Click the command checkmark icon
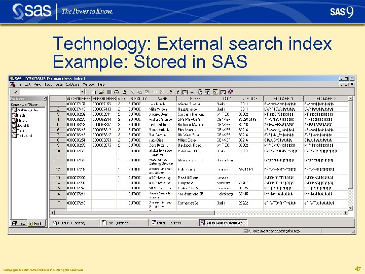 point(16,92)
